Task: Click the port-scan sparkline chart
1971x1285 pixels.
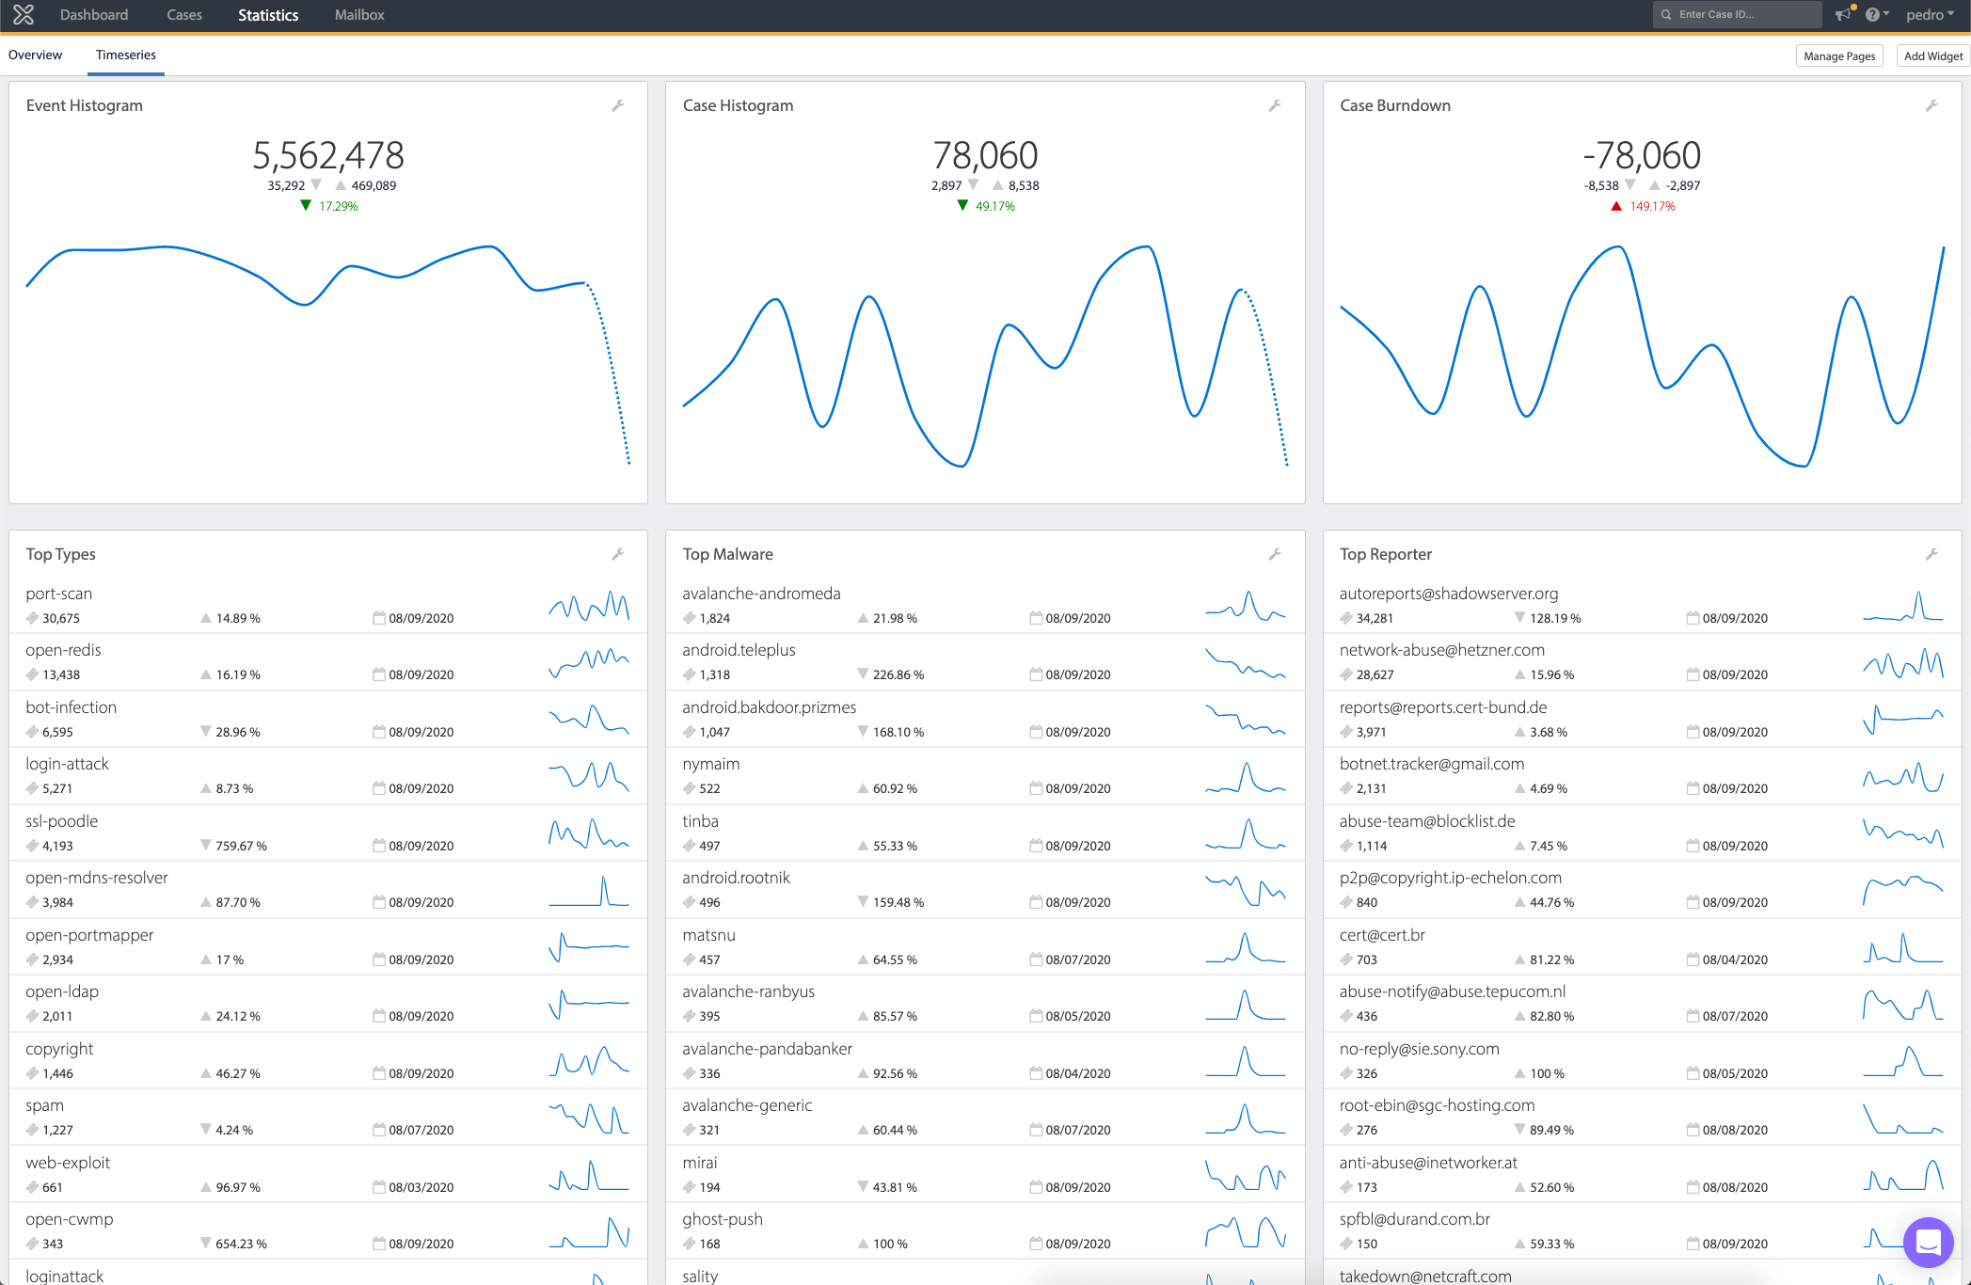Action: (589, 605)
